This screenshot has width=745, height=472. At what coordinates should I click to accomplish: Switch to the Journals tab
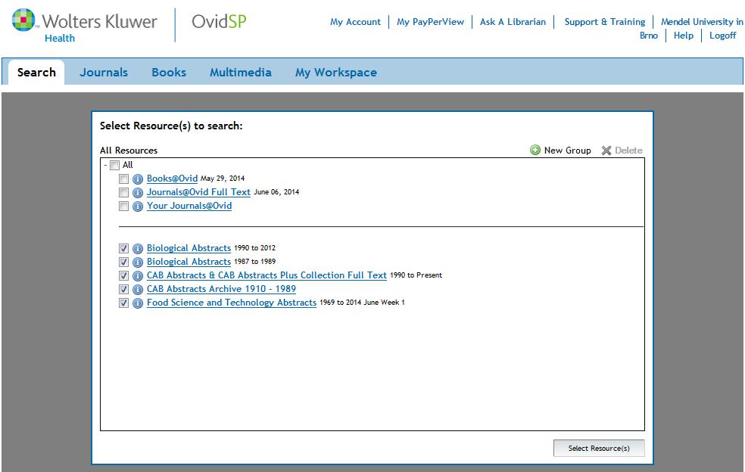[104, 72]
